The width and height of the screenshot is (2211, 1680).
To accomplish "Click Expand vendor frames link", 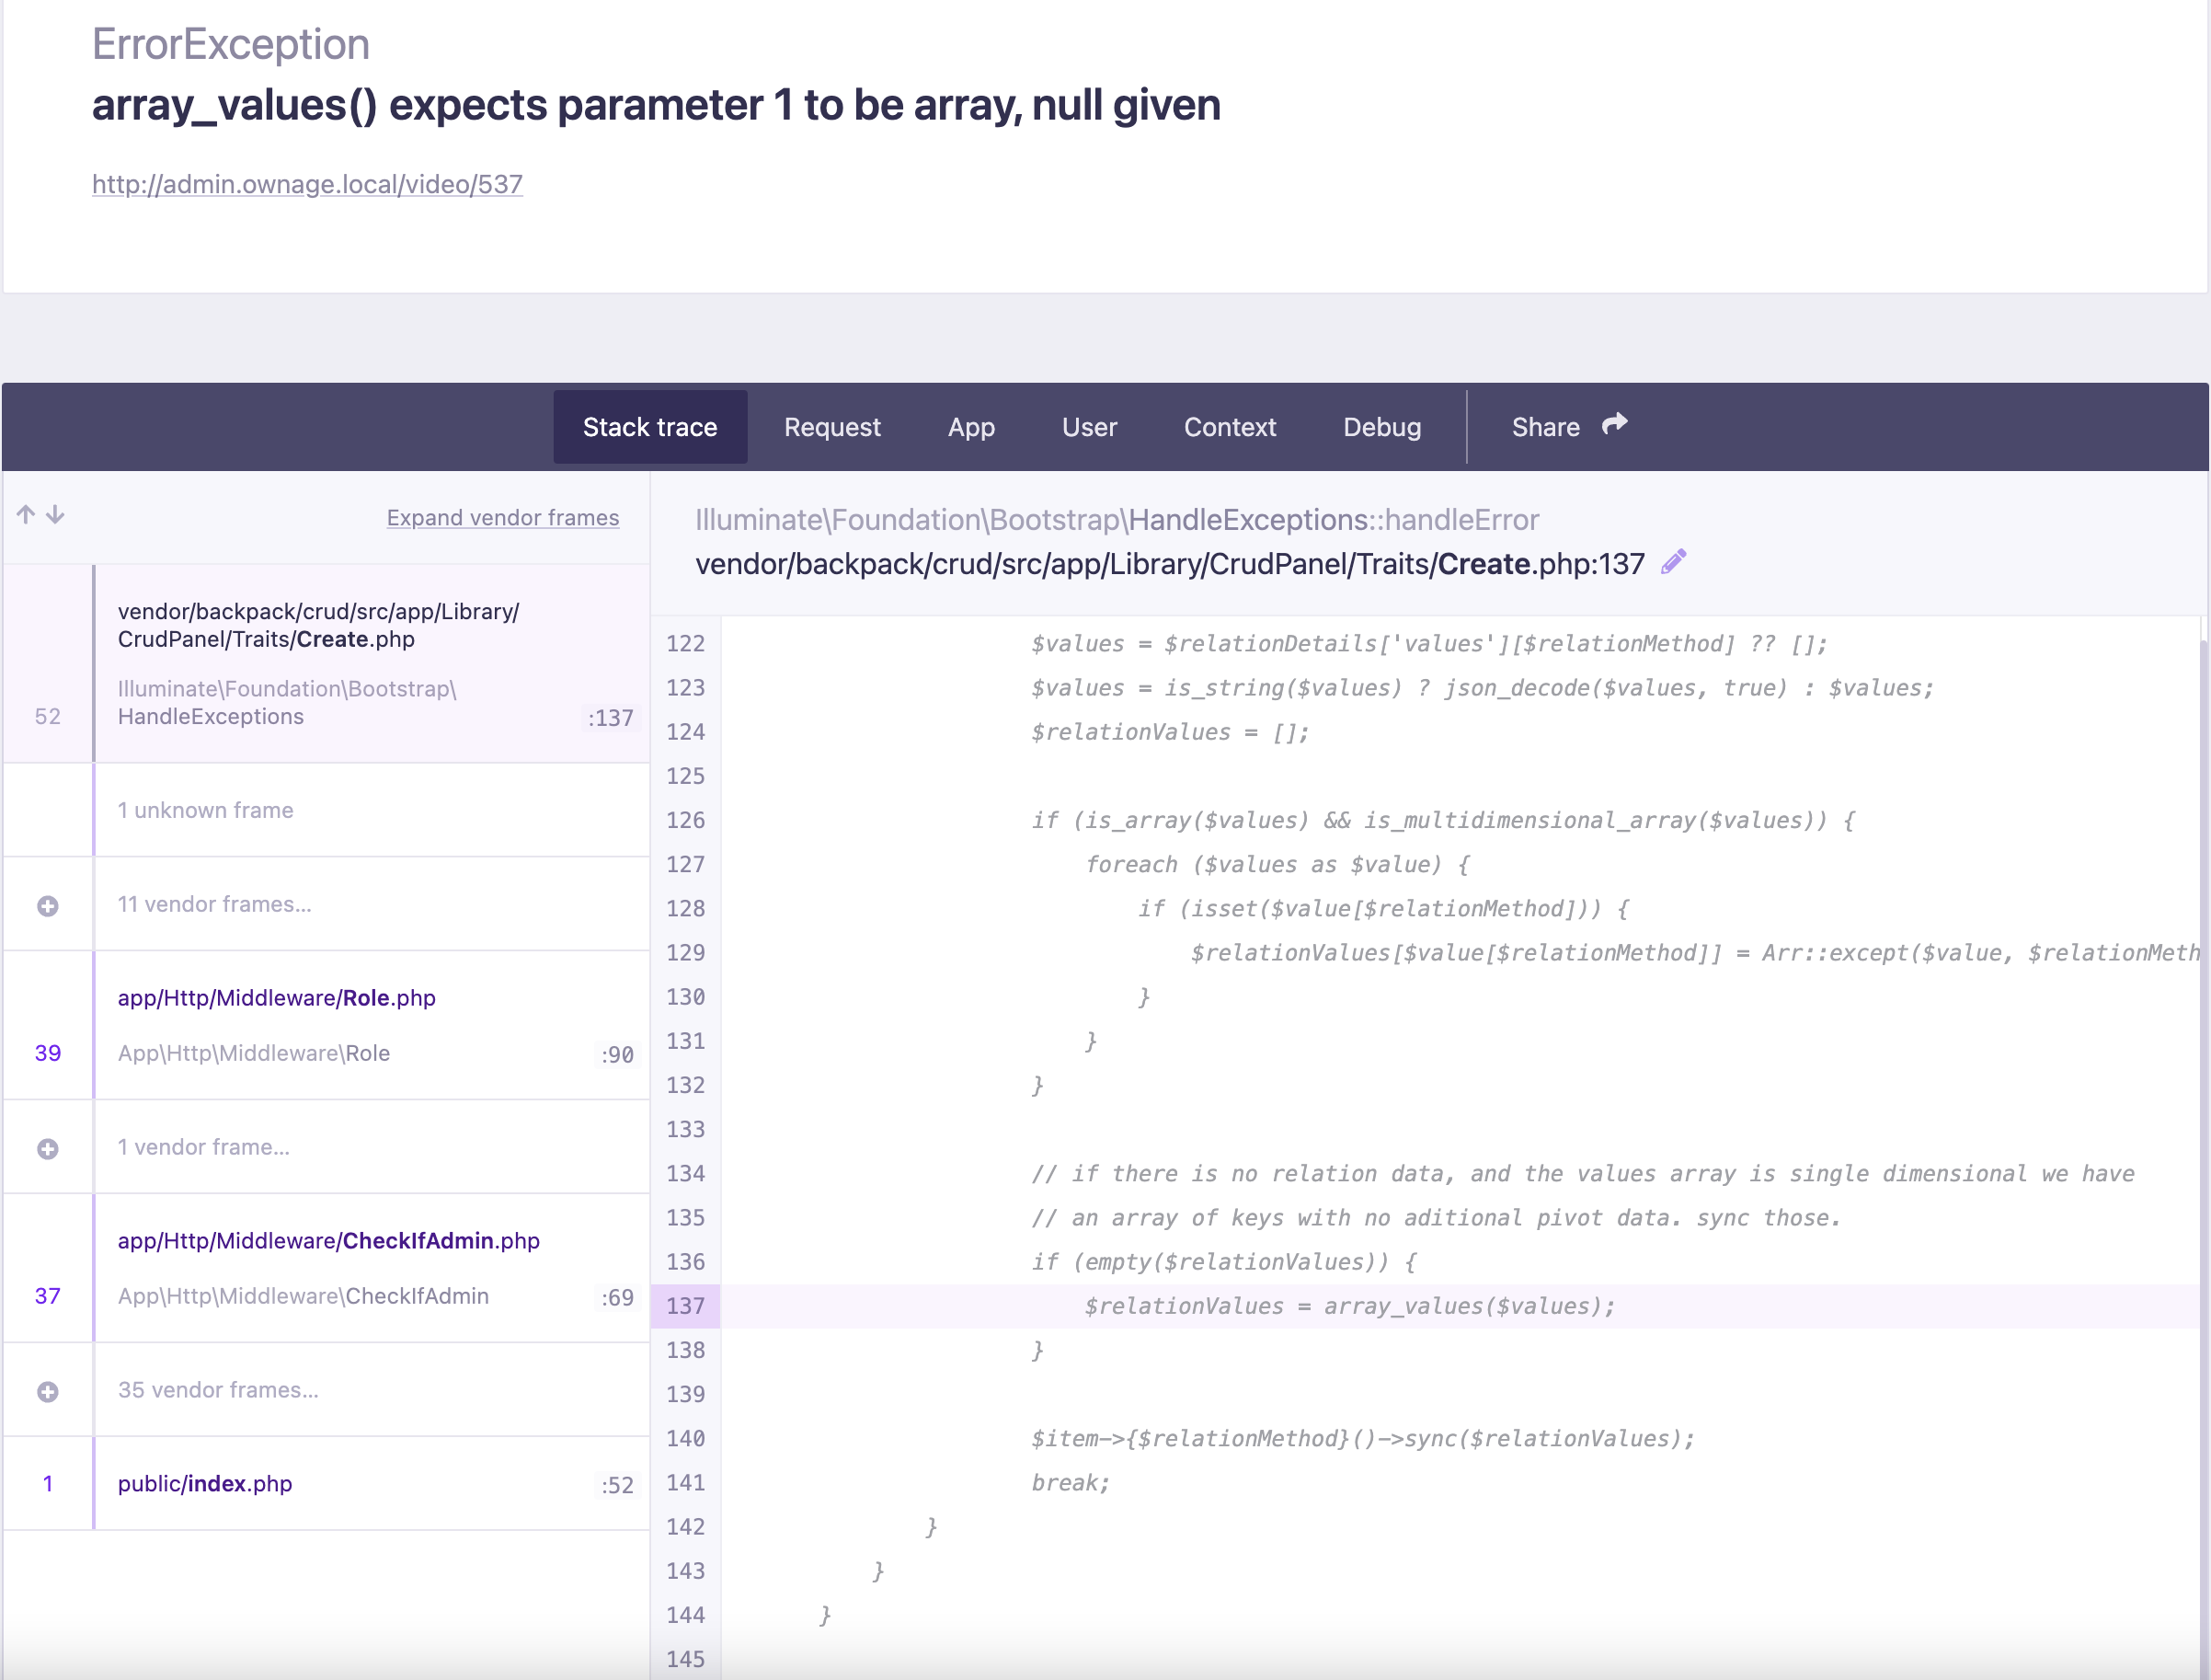I will click(503, 518).
